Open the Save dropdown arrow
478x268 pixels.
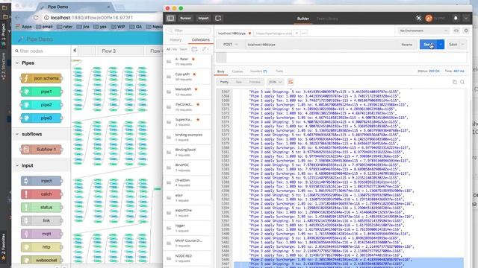(x=463, y=45)
